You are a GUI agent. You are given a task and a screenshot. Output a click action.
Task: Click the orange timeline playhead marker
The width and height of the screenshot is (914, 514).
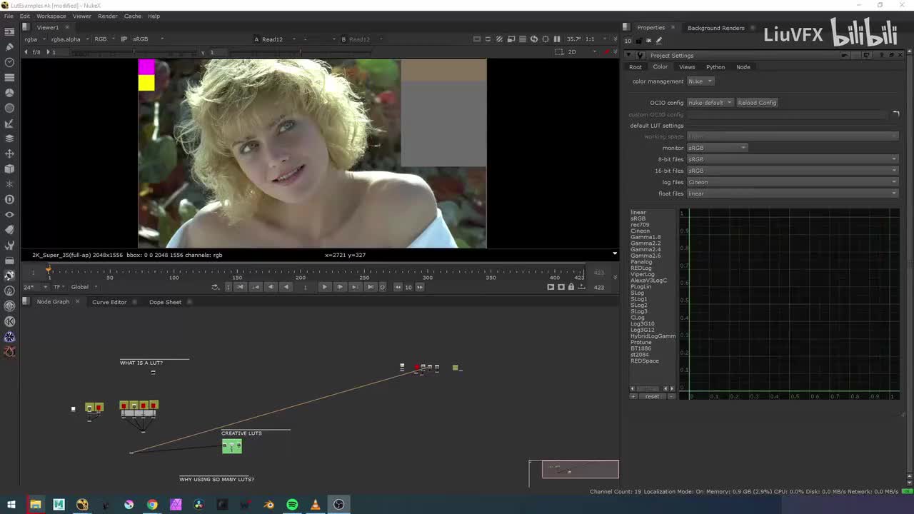click(x=49, y=271)
